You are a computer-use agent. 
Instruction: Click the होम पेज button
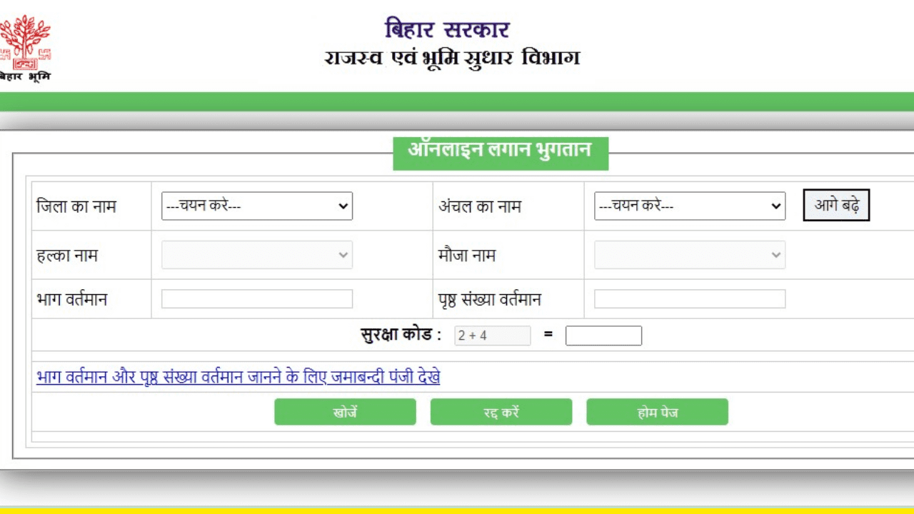pyautogui.click(x=657, y=412)
